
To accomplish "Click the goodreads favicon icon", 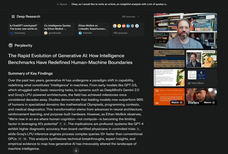I will click(46, 33).
